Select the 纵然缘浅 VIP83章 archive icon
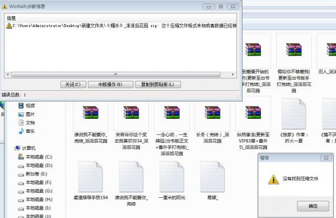The width and height of the screenshot is (336, 218). [x=253, y=112]
